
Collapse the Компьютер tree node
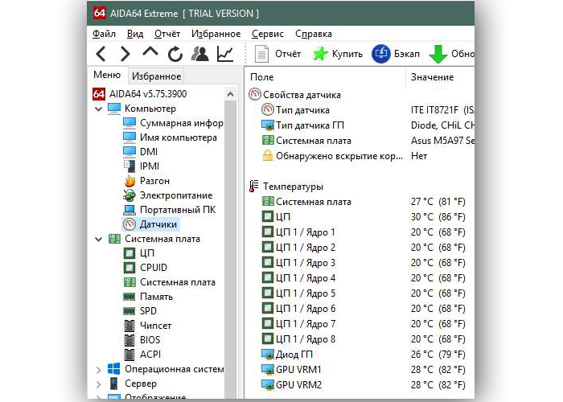pyautogui.click(x=98, y=109)
